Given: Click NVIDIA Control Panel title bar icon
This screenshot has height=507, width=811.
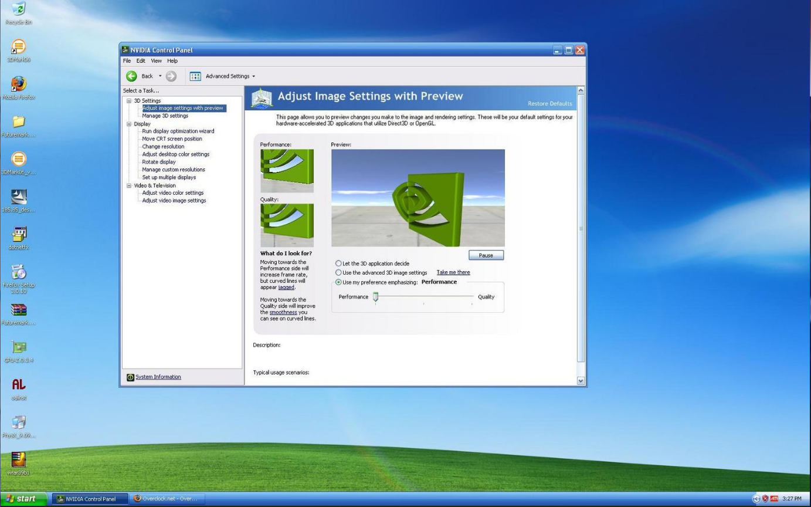Looking at the screenshot, I should 125,50.
